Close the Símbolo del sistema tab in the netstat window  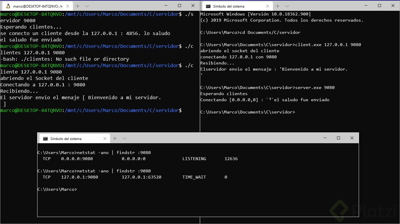click(105, 139)
